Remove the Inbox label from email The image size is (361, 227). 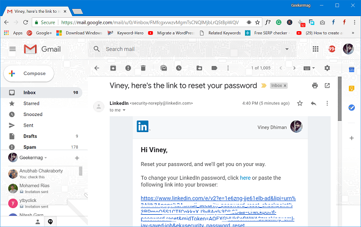point(285,85)
